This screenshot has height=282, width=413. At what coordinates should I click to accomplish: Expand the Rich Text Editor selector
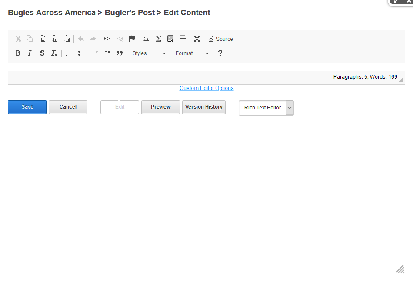tap(290, 108)
